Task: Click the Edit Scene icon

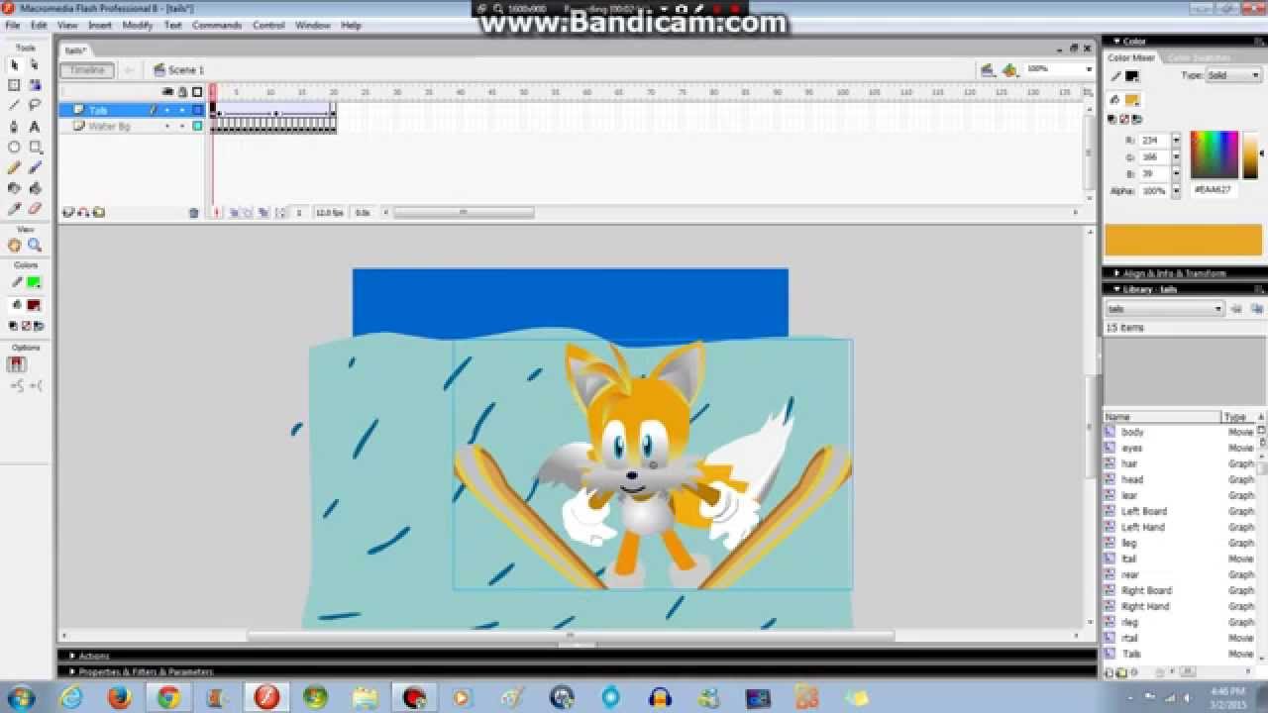Action: 987,69
